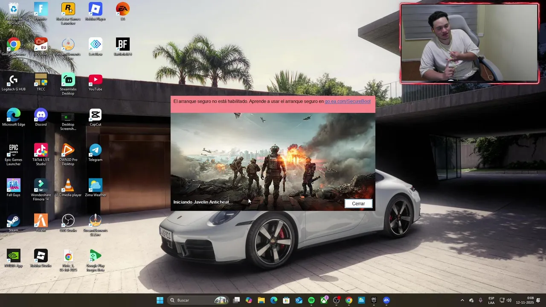The image size is (546, 307).
Task: Open the go.ea.com/SecureBoot link
Action: tap(348, 101)
